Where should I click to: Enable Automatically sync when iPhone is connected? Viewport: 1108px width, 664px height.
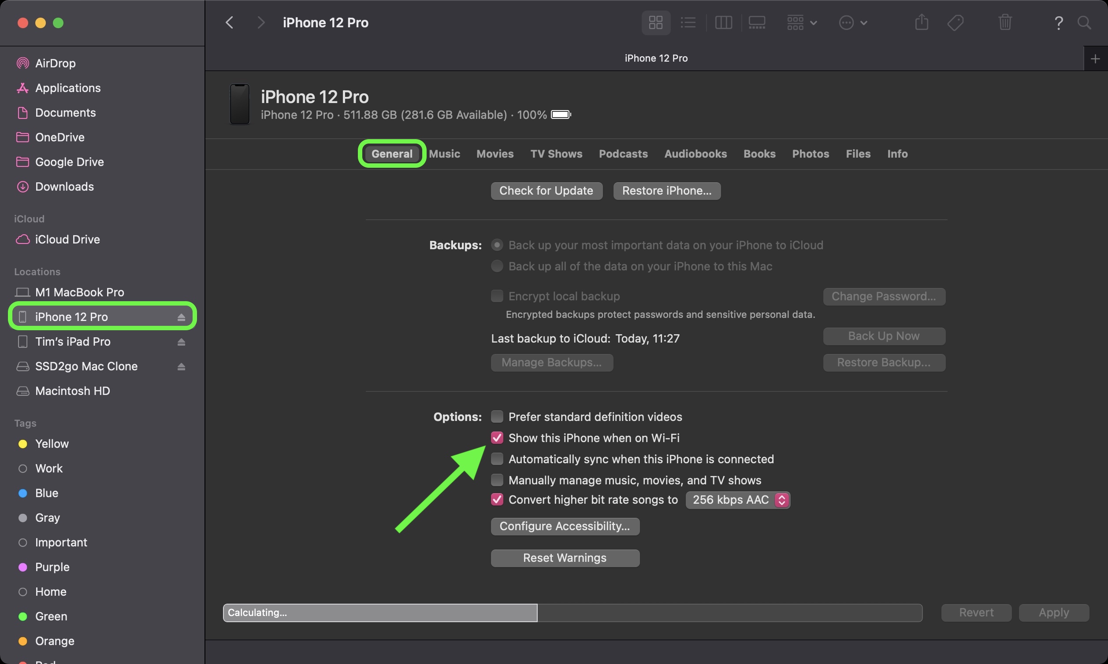496,458
